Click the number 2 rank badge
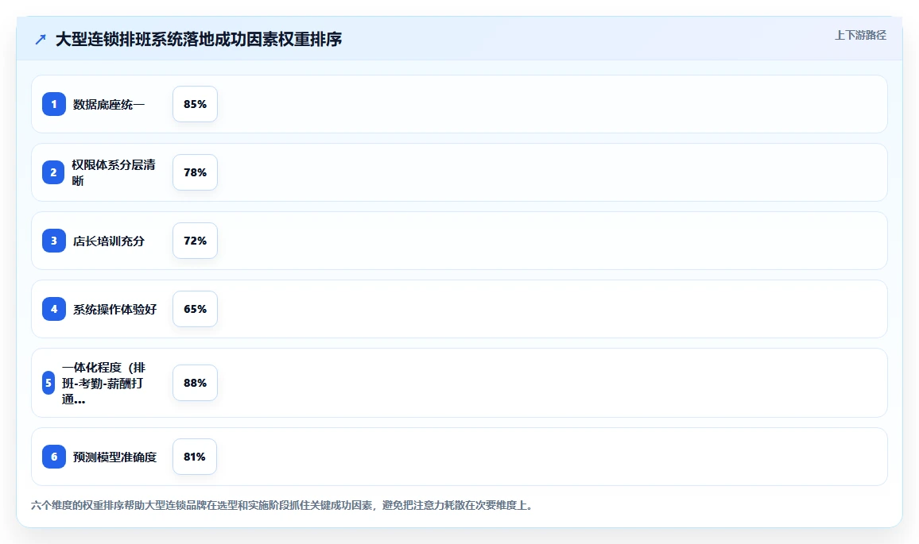The height and width of the screenshot is (544, 919). (53, 172)
